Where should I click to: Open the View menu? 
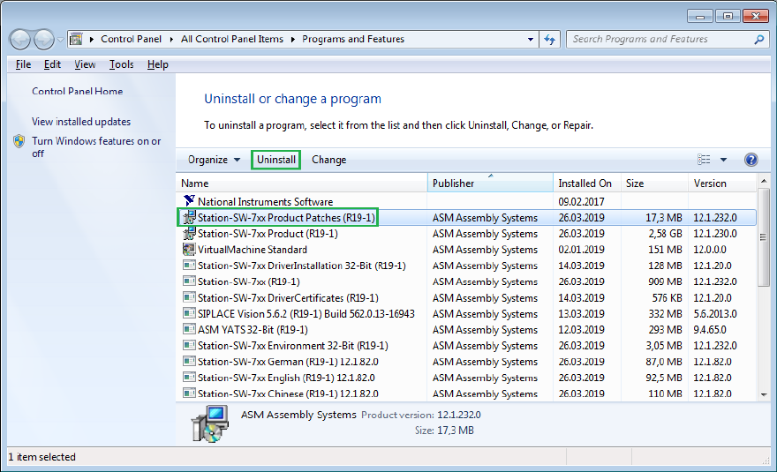[85, 64]
